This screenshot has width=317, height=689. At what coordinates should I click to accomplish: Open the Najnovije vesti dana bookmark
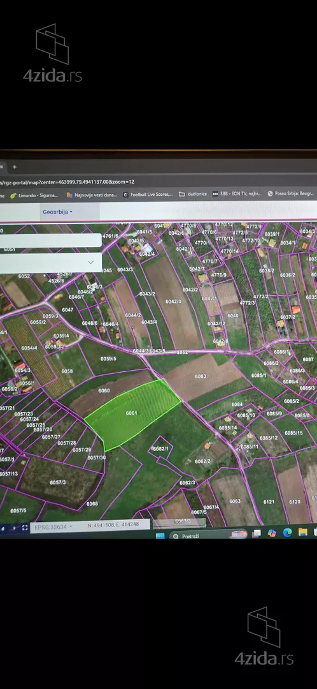pyautogui.click(x=92, y=195)
